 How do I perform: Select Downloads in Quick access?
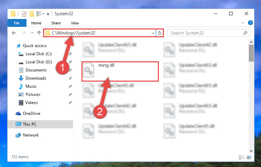[36, 78]
